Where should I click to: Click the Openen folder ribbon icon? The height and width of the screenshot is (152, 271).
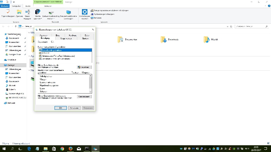[x=19, y=13]
